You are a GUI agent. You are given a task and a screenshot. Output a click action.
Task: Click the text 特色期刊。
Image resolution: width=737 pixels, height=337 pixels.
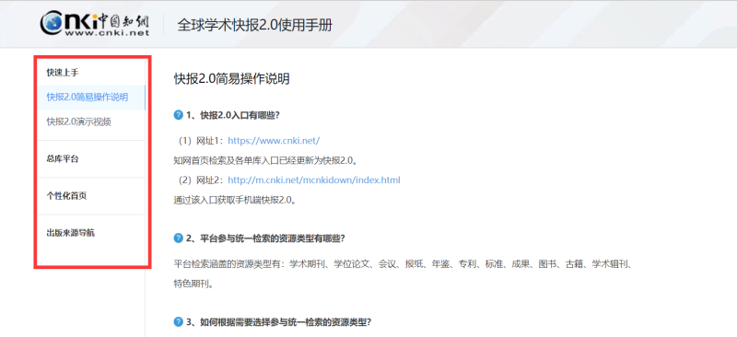(193, 285)
